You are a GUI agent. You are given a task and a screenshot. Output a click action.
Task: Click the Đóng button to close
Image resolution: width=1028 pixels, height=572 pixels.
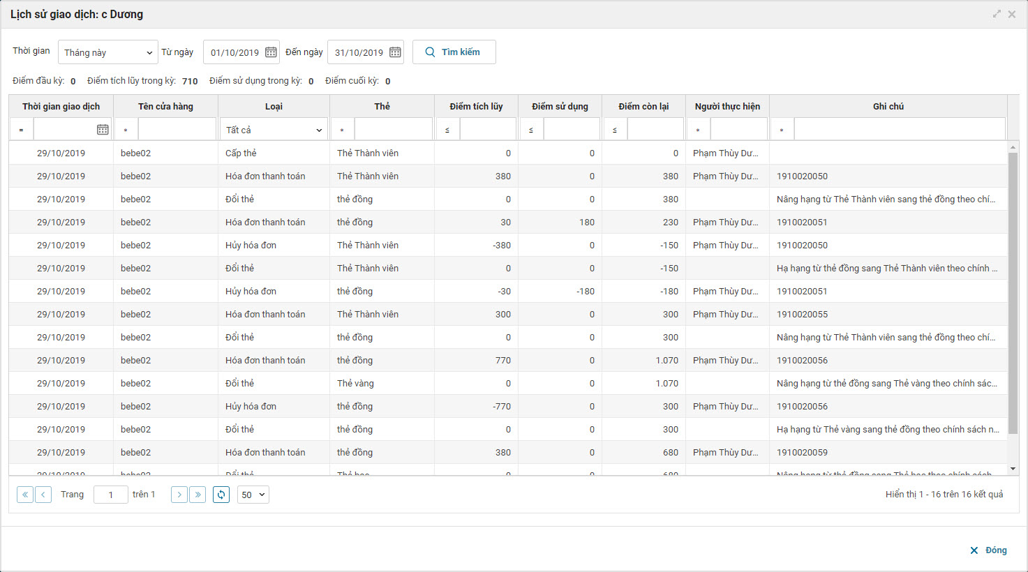988,550
